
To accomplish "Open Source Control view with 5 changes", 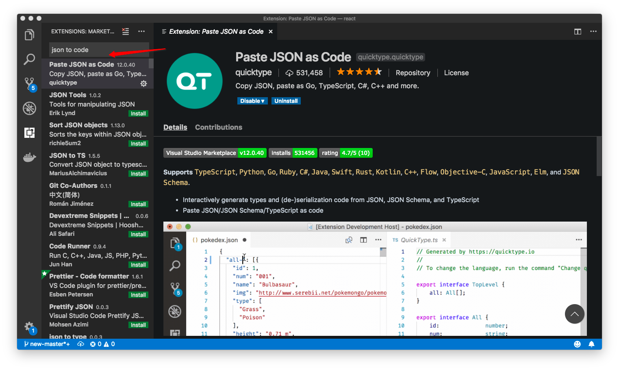I will [30, 84].
